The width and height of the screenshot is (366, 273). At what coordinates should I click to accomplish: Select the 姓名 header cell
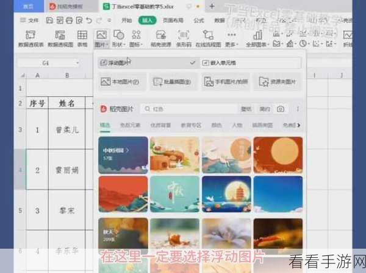pyautogui.click(x=67, y=103)
